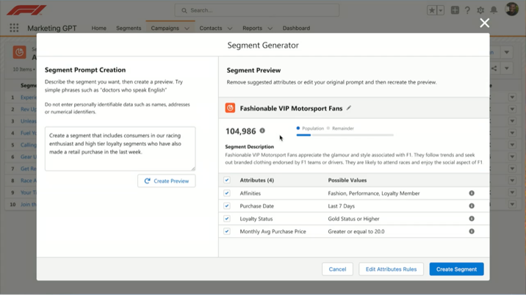This screenshot has width=526, height=295.
Task: Open row 10 actions dropdown in background list
Action: (x=512, y=204)
